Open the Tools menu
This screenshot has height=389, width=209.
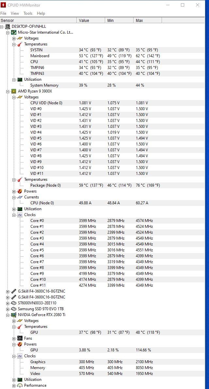coord(28,13)
